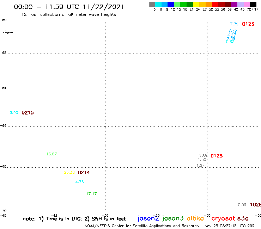Viewport: 261px width, 229px height.
Task: Click the -42 longitude axis label
Action: [x=54, y=216]
